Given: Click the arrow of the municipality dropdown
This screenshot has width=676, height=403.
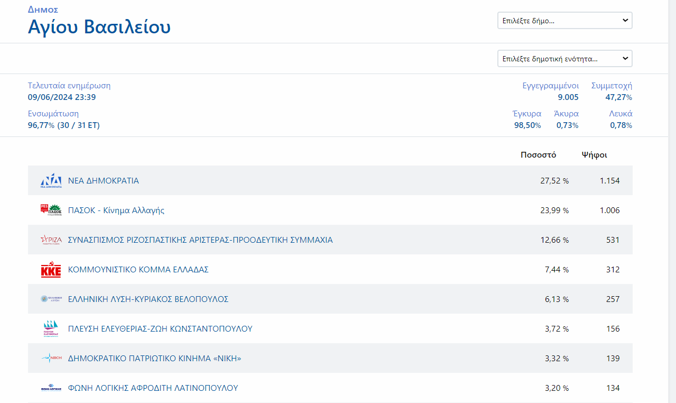Looking at the screenshot, I should pos(625,21).
